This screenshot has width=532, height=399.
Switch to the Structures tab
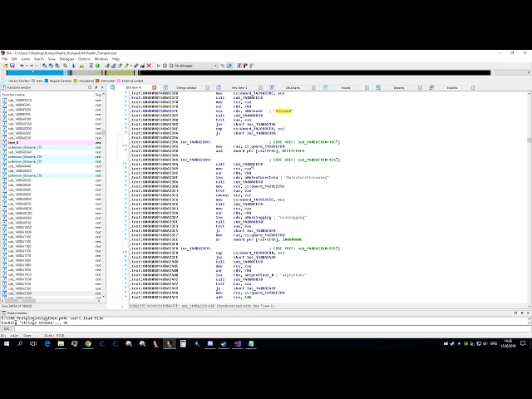(x=293, y=87)
